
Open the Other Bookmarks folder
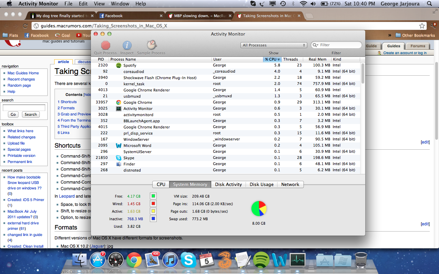point(415,35)
